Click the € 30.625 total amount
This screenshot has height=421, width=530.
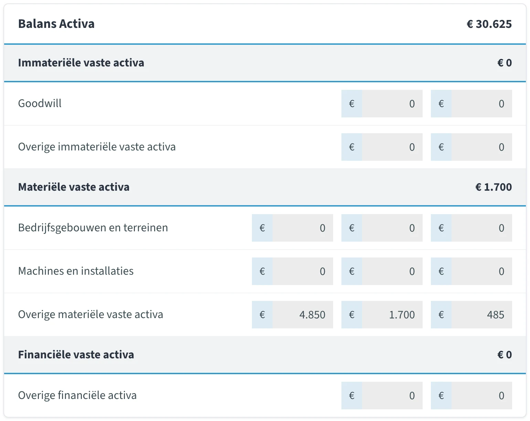(x=489, y=24)
